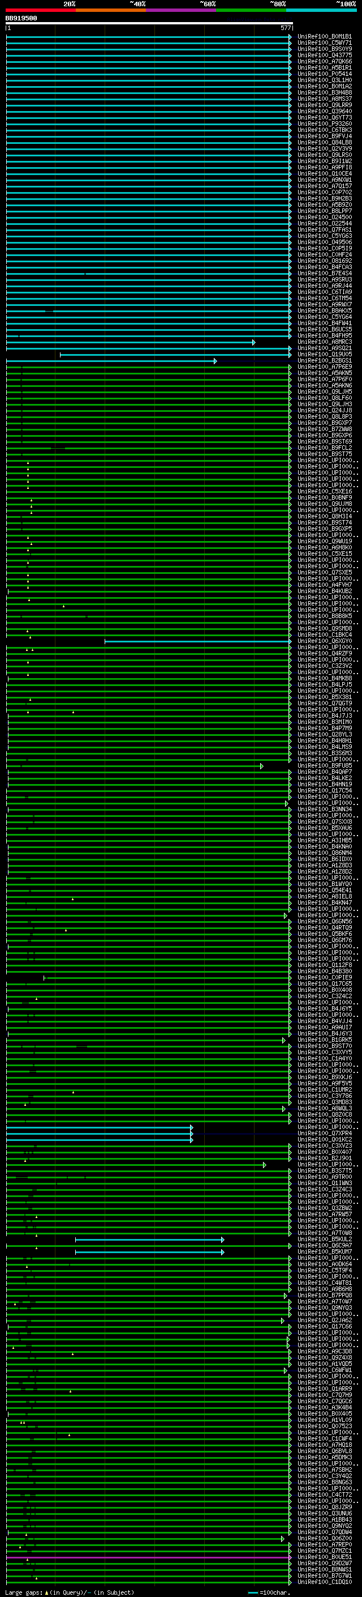Select hit UniRef100_A9SRU3
The width and height of the screenshot is (362, 1597).
325,280
